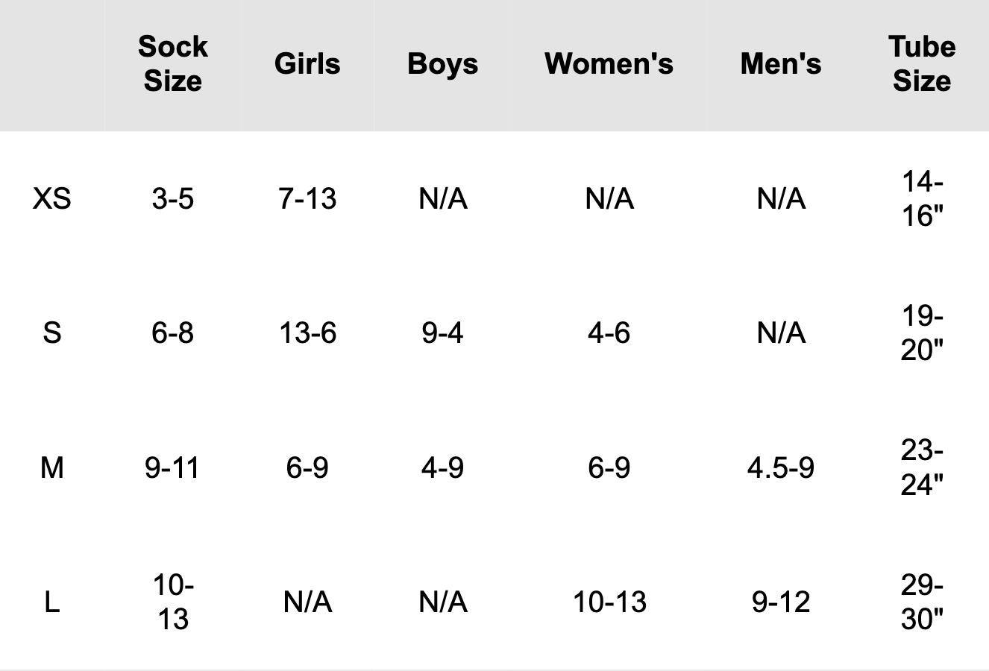Viewport: 989px width, 671px height.
Task: Select the S row label
Action: [x=52, y=333]
